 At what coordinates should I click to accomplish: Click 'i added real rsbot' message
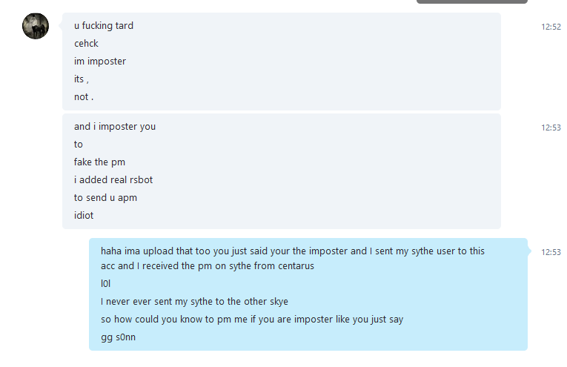click(113, 179)
